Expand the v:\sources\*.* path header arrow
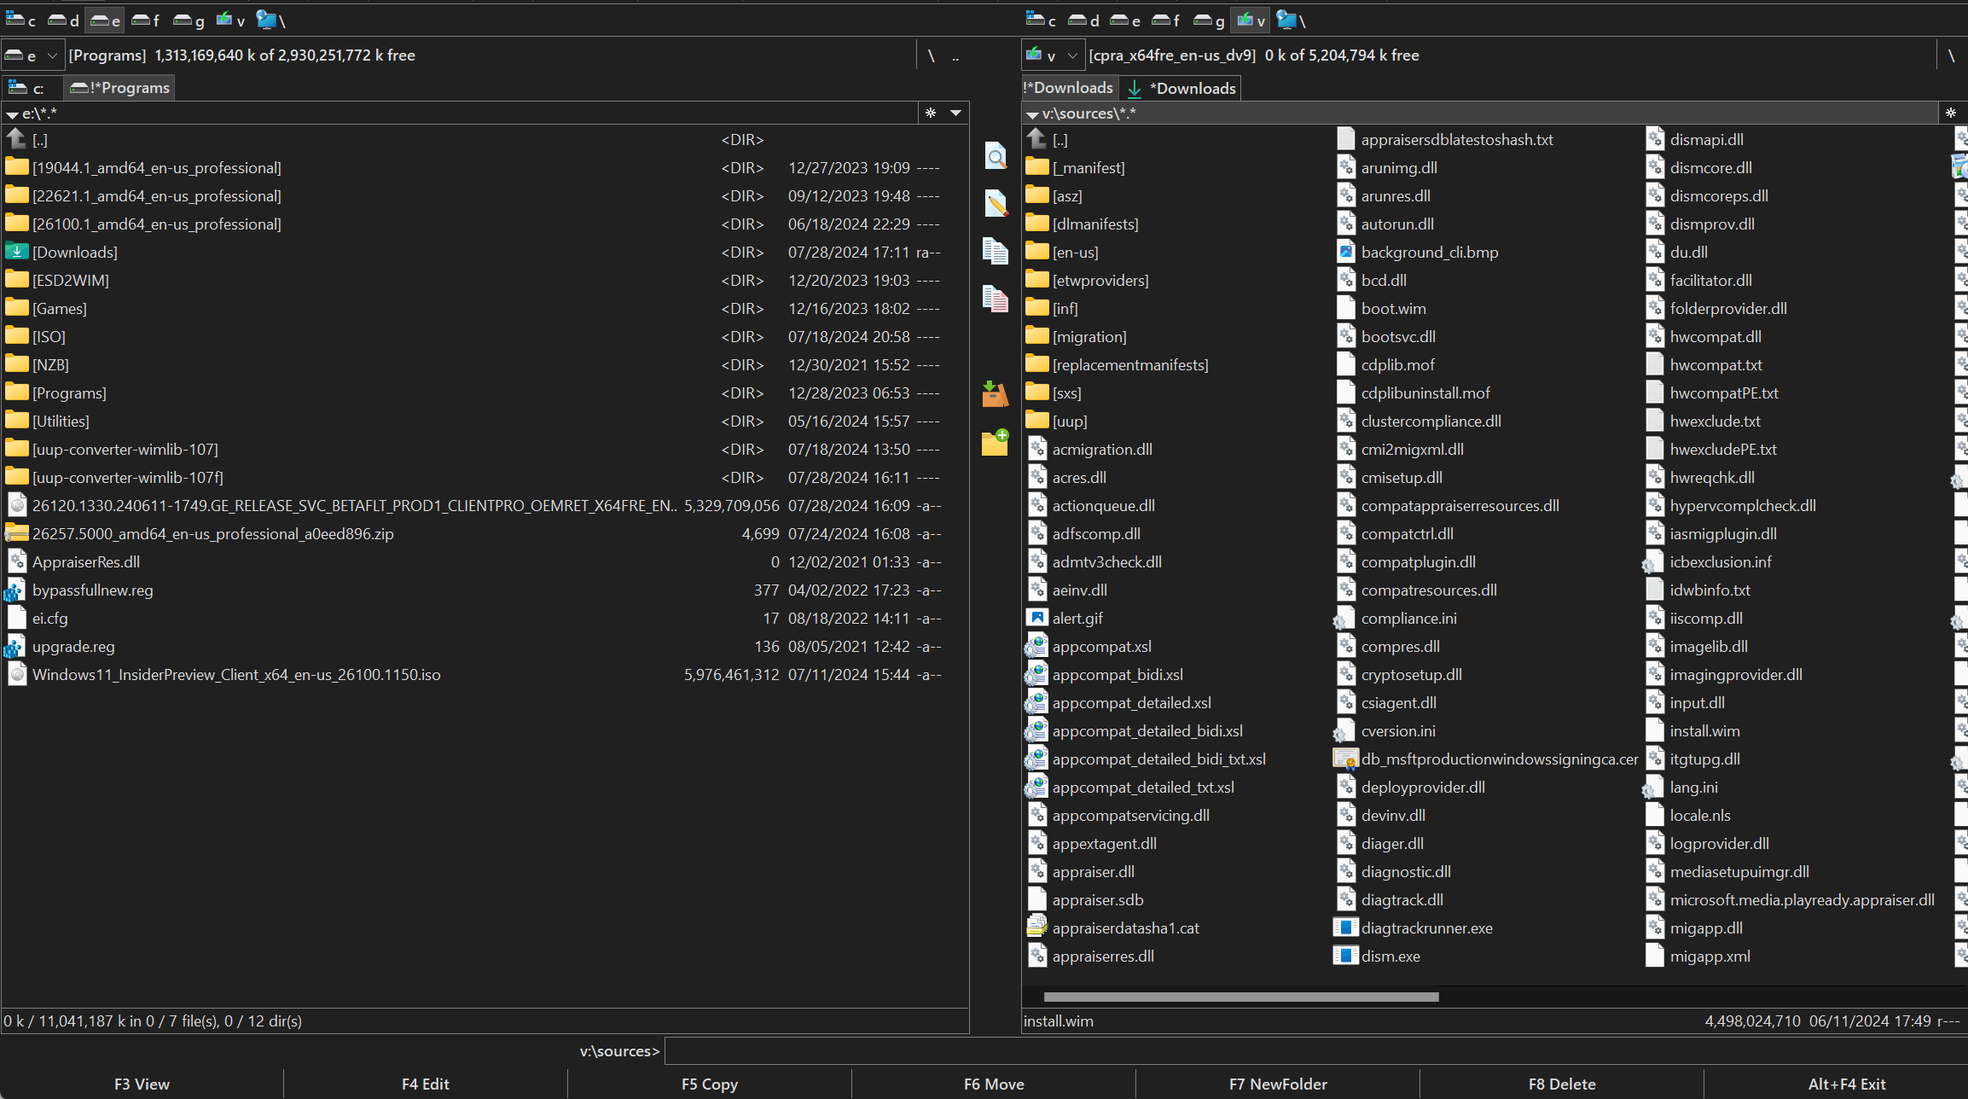 [x=1032, y=114]
